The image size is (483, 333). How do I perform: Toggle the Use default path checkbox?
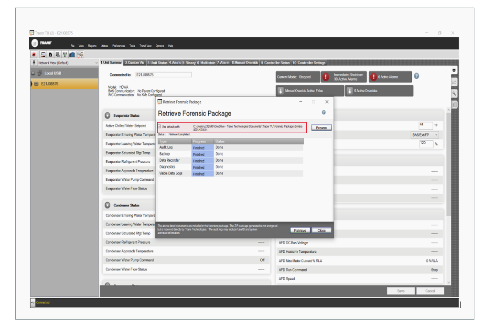point(159,127)
